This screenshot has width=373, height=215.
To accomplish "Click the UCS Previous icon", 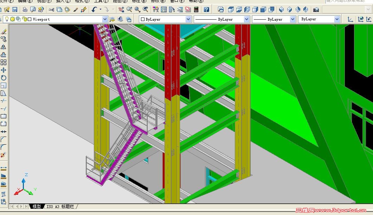I will (x=369, y=19).
